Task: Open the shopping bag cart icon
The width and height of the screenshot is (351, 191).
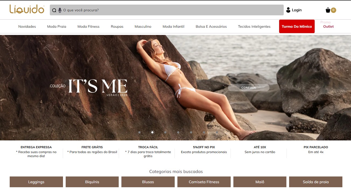Action: click(x=328, y=10)
